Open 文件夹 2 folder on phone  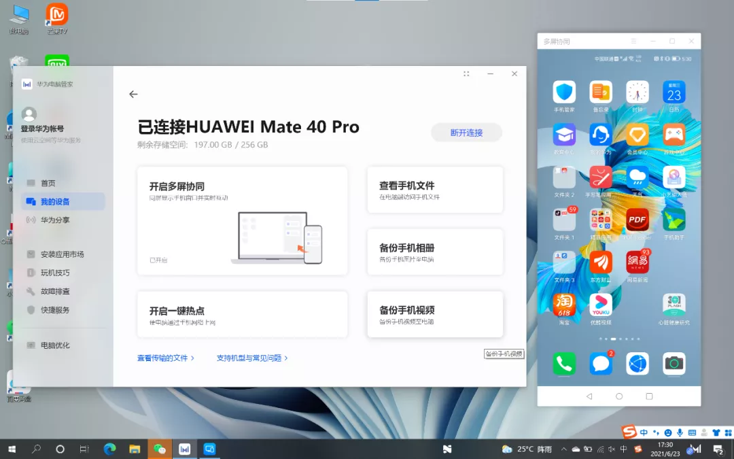click(564, 177)
